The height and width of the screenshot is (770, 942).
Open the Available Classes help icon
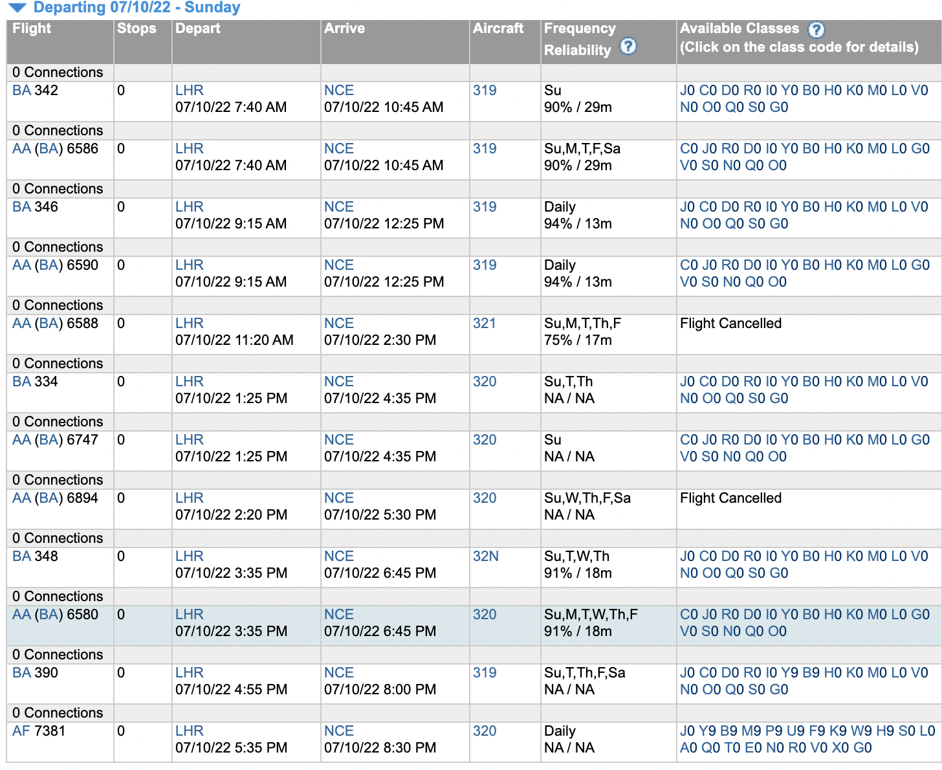[x=816, y=30]
